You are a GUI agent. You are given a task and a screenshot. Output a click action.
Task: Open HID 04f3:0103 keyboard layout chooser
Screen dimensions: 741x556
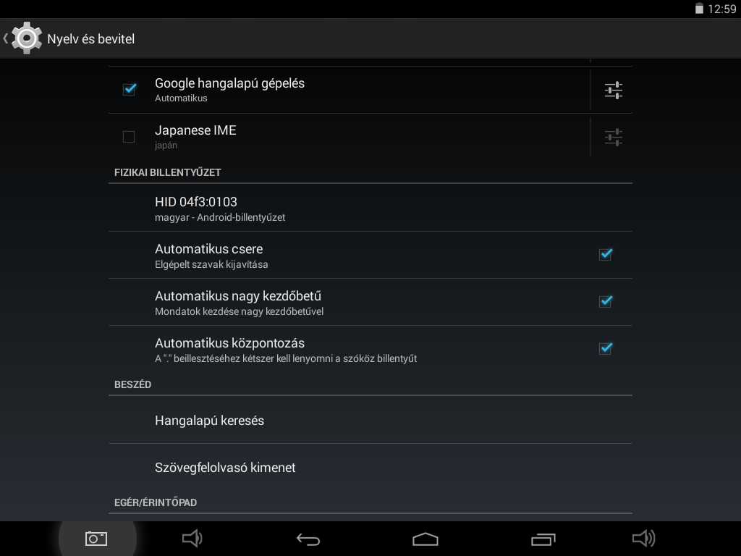[370, 208]
